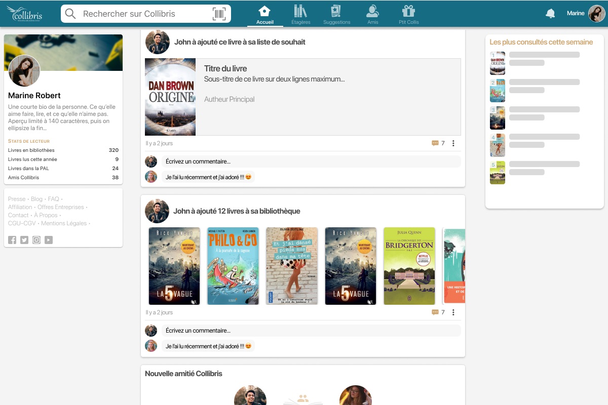Go to the Accueil tab
The height and width of the screenshot is (405, 608).
[264, 15]
